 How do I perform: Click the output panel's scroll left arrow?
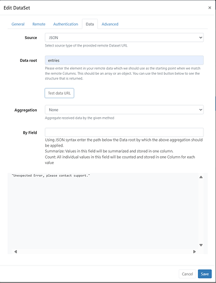(16, 252)
